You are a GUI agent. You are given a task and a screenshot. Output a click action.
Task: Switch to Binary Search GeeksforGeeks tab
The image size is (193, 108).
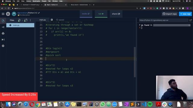79,5
